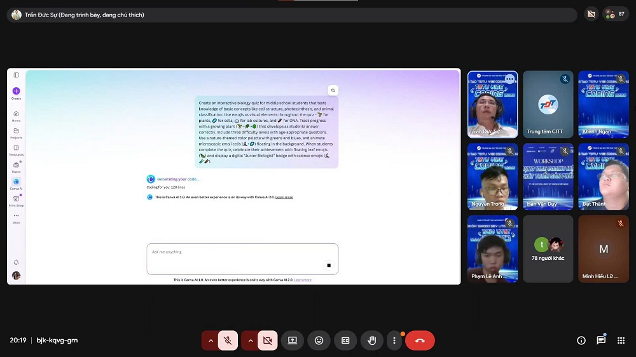Open Canva notifications bell
636x357 pixels.
click(x=17, y=262)
